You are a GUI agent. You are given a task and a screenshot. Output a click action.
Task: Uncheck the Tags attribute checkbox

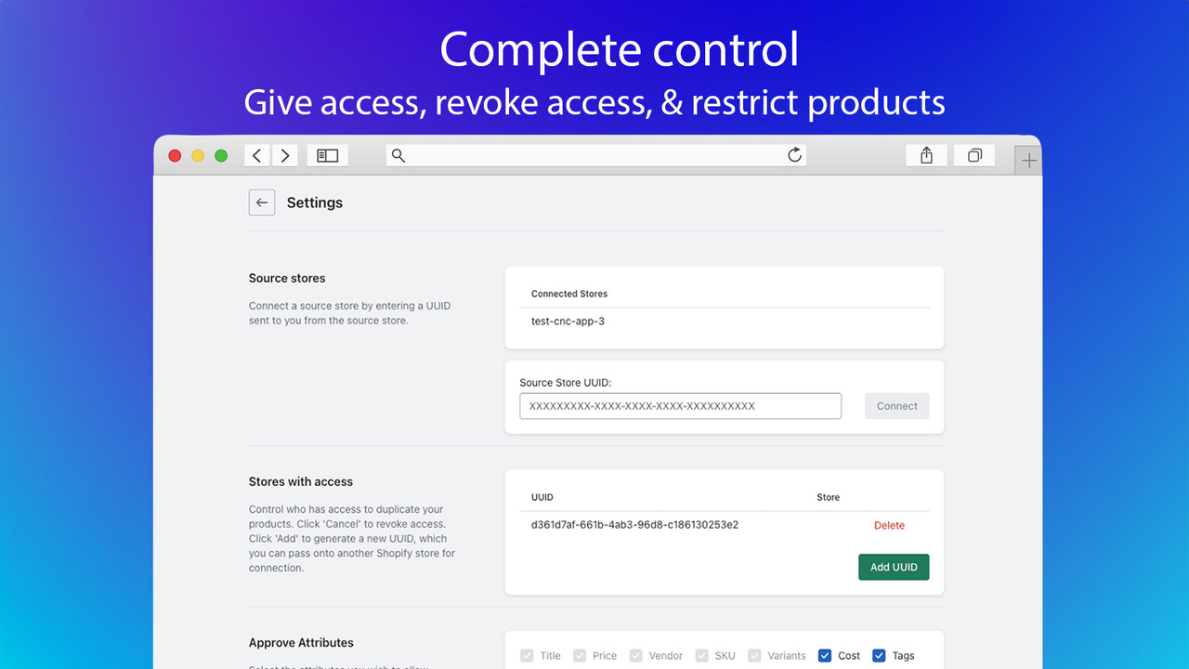coord(879,655)
